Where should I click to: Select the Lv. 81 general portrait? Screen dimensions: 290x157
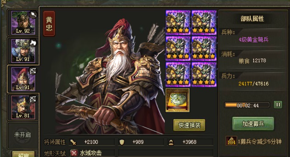(23, 107)
